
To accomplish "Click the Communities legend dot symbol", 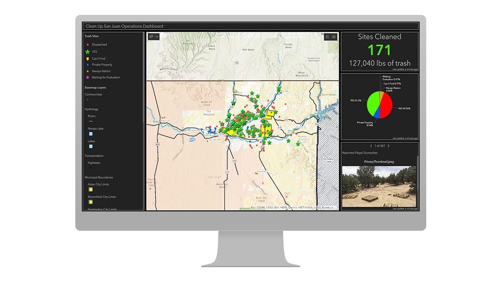I will tap(88, 99).
